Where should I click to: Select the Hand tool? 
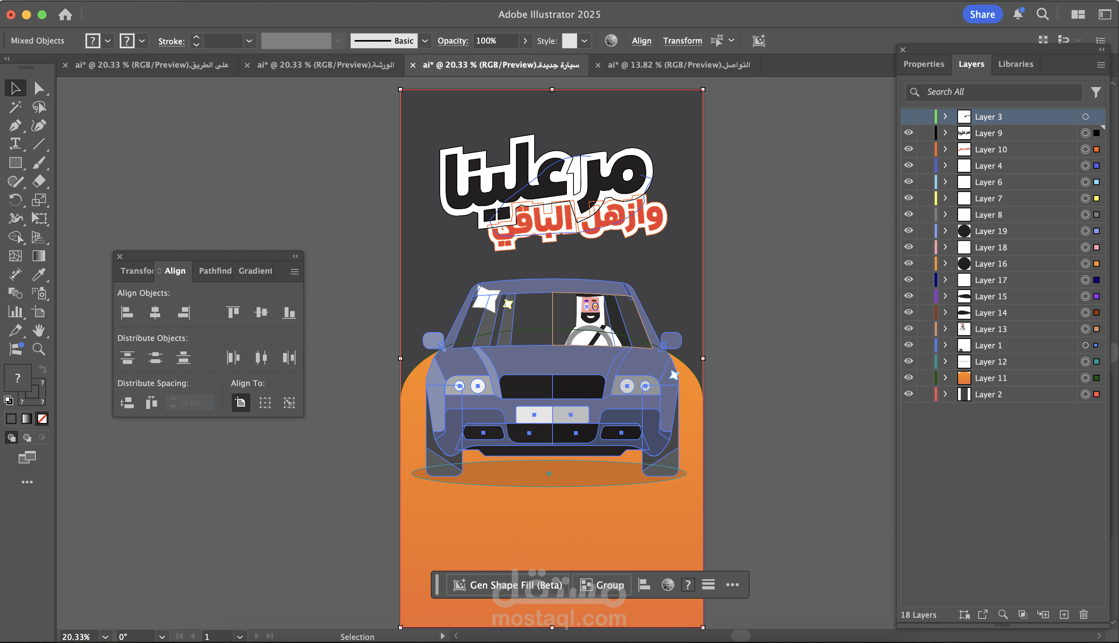[x=39, y=330]
